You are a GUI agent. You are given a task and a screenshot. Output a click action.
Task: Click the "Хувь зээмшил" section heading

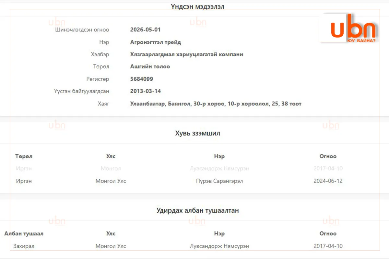point(198,133)
